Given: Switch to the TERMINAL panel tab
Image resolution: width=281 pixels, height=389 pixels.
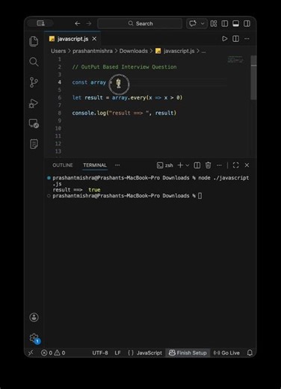Looking at the screenshot, I should click(95, 165).
